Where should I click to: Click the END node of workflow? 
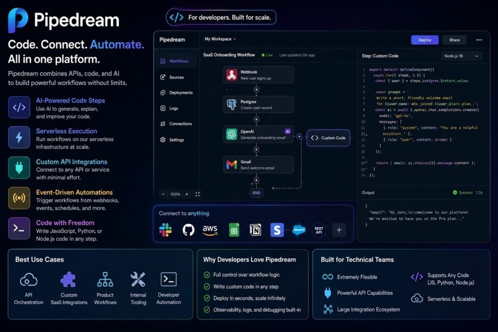(x=256, y=192)
